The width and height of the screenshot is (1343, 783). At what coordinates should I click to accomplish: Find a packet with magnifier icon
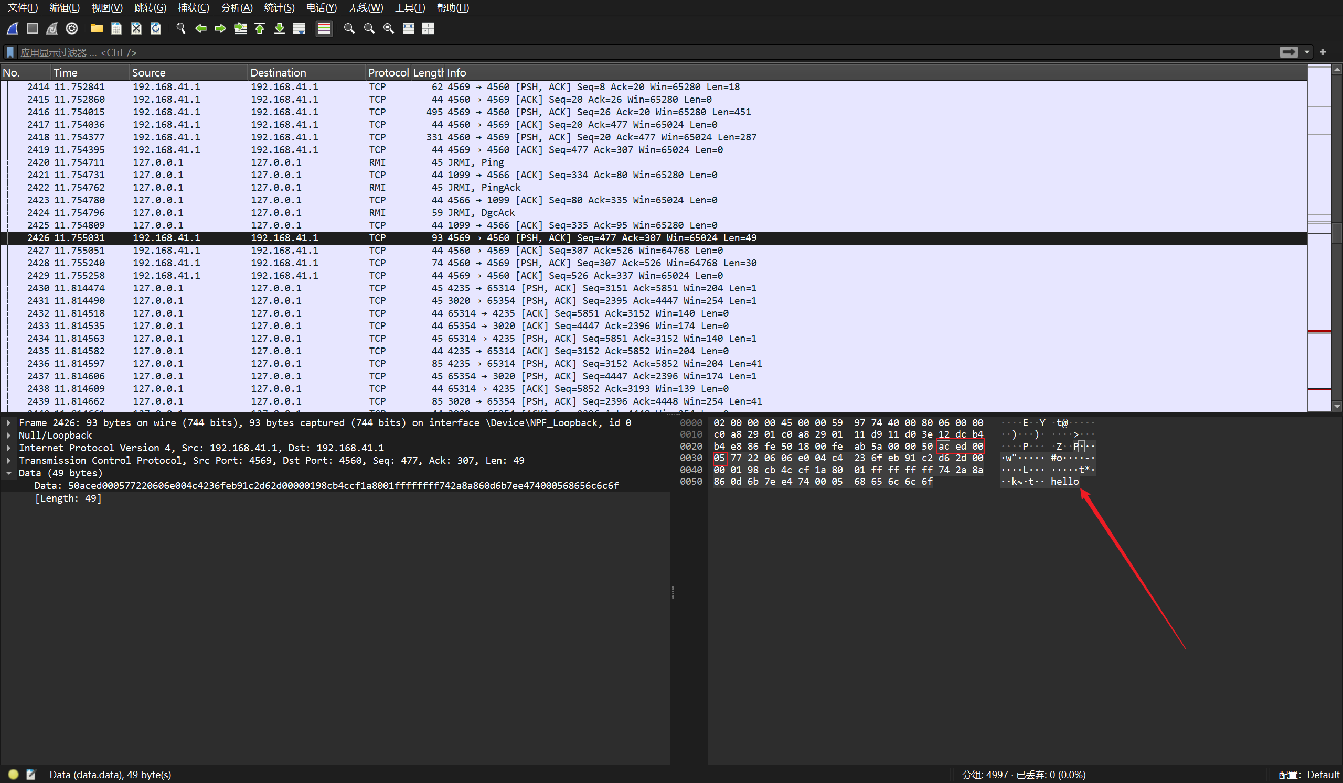[180, 28]
